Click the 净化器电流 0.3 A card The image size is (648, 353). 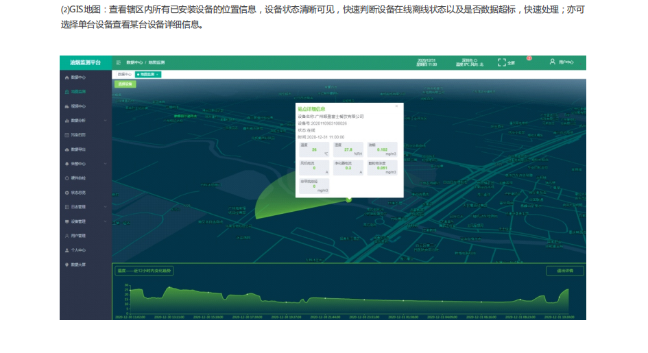[348, 167]
